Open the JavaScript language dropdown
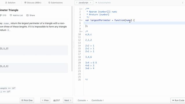This screenshot has height=104, width=185. [84, 3]
